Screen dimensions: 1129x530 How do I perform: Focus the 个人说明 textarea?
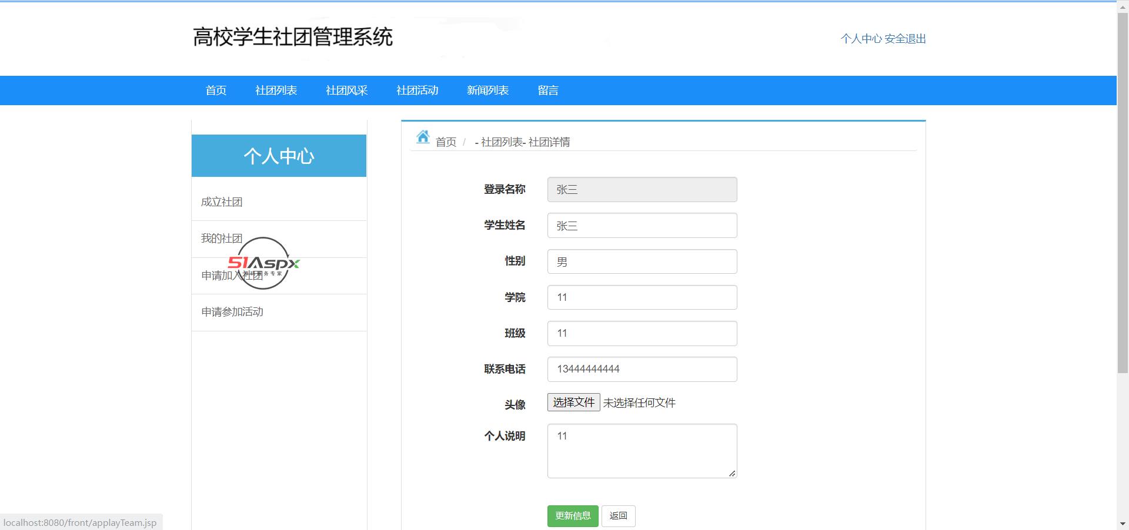[642, 451]
